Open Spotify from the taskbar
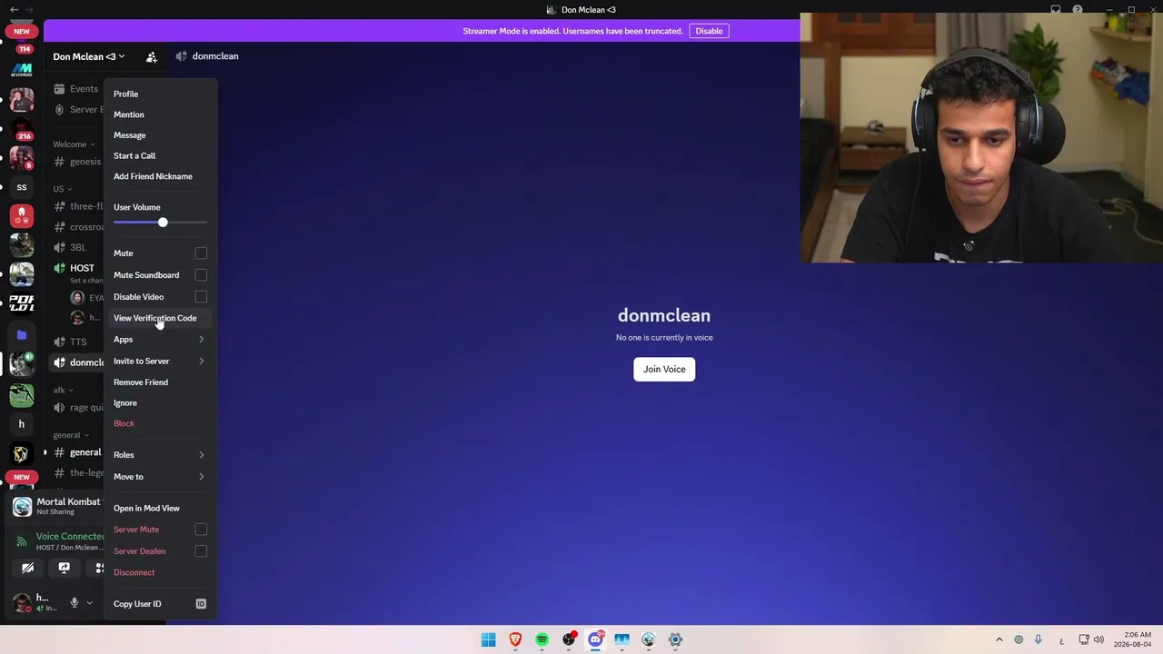 pos(542,639)
